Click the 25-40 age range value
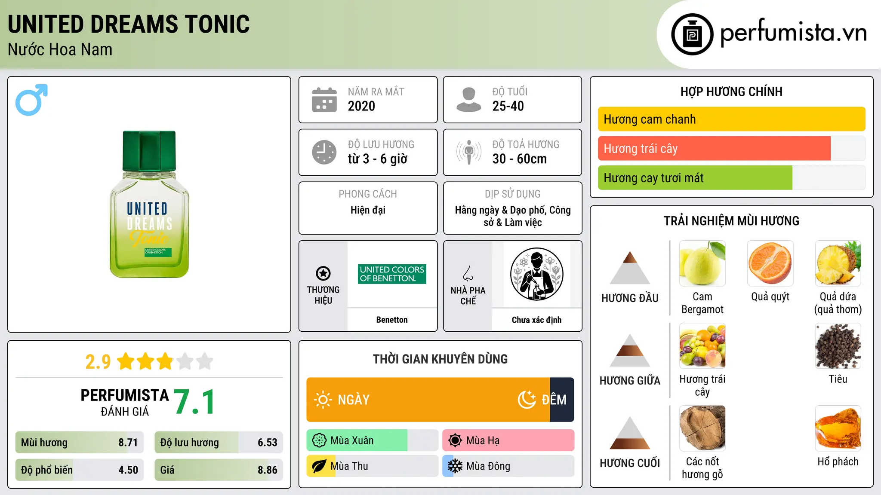This screenshot has height=495, width=881. [508, 106]
